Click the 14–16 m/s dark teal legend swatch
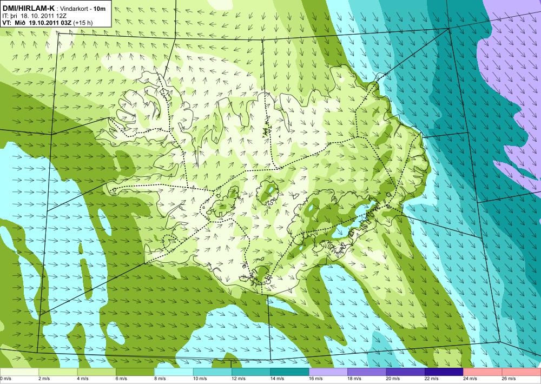 pyautogui.click(x=289, y=372)
